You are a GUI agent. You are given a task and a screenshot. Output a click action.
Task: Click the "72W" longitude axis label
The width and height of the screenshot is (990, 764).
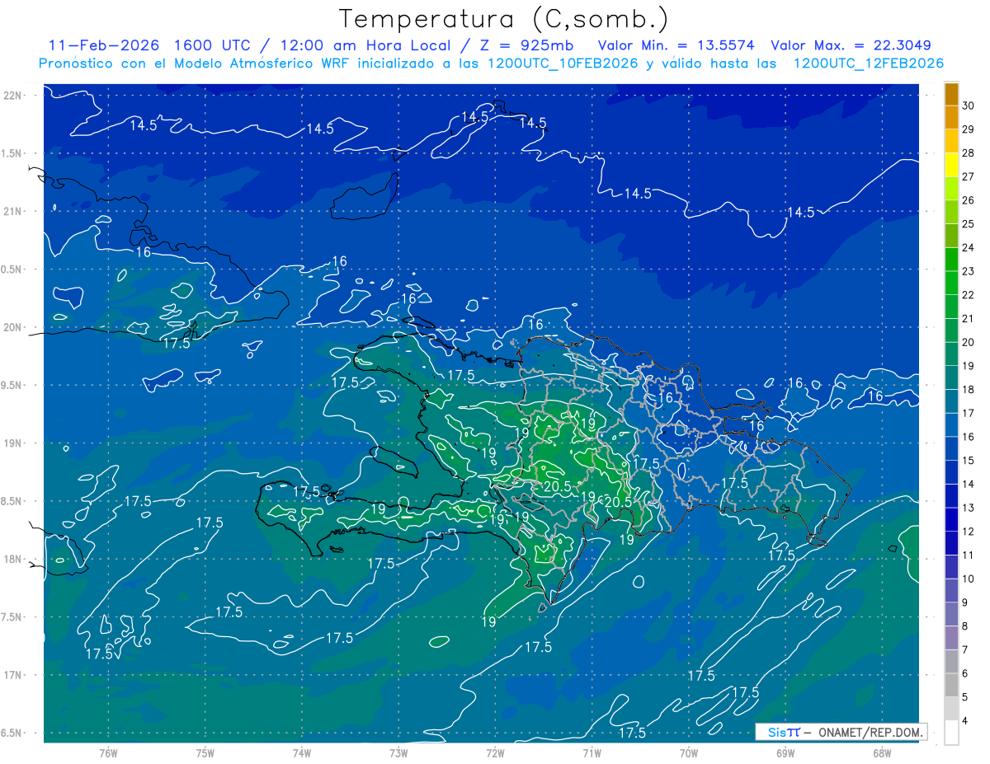point(495,752)
